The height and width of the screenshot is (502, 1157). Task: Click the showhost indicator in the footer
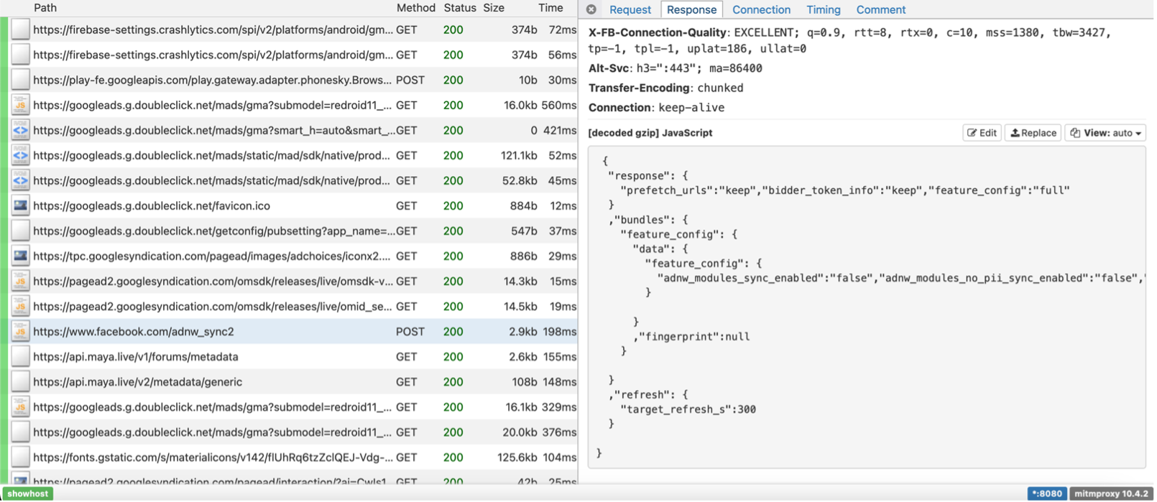pos(28,493)
